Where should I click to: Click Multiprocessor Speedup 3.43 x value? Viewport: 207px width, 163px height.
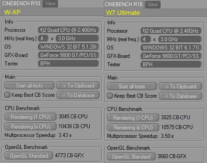(x=65, y=135)
